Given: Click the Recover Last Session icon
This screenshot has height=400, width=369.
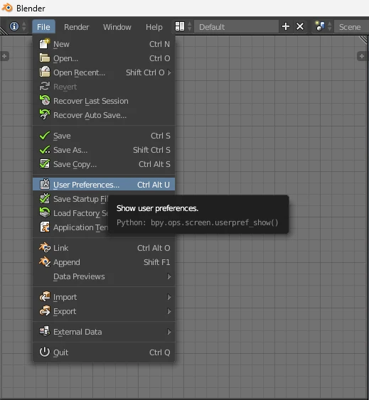Looking at the screenshot, I should (x=45, y=100).
